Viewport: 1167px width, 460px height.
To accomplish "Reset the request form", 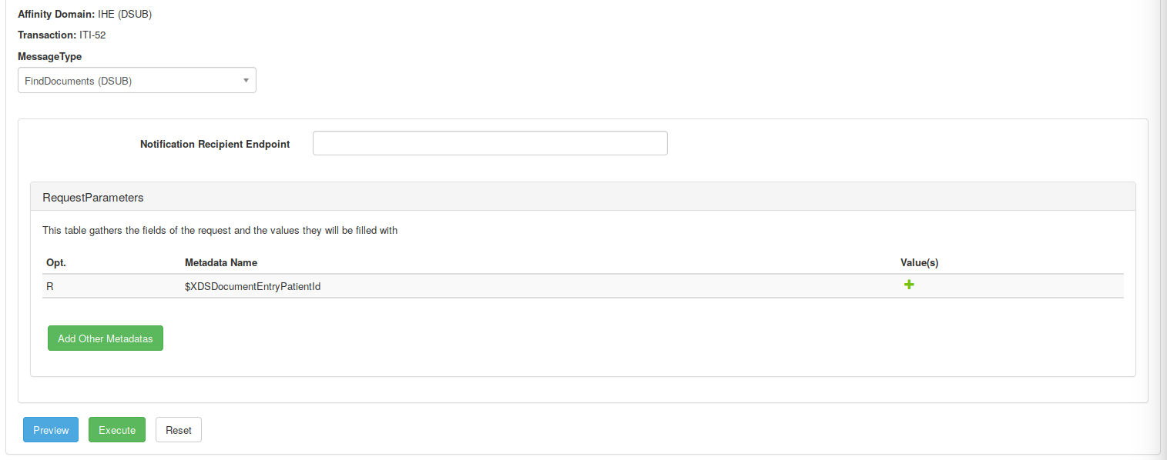I will point(179,430).
